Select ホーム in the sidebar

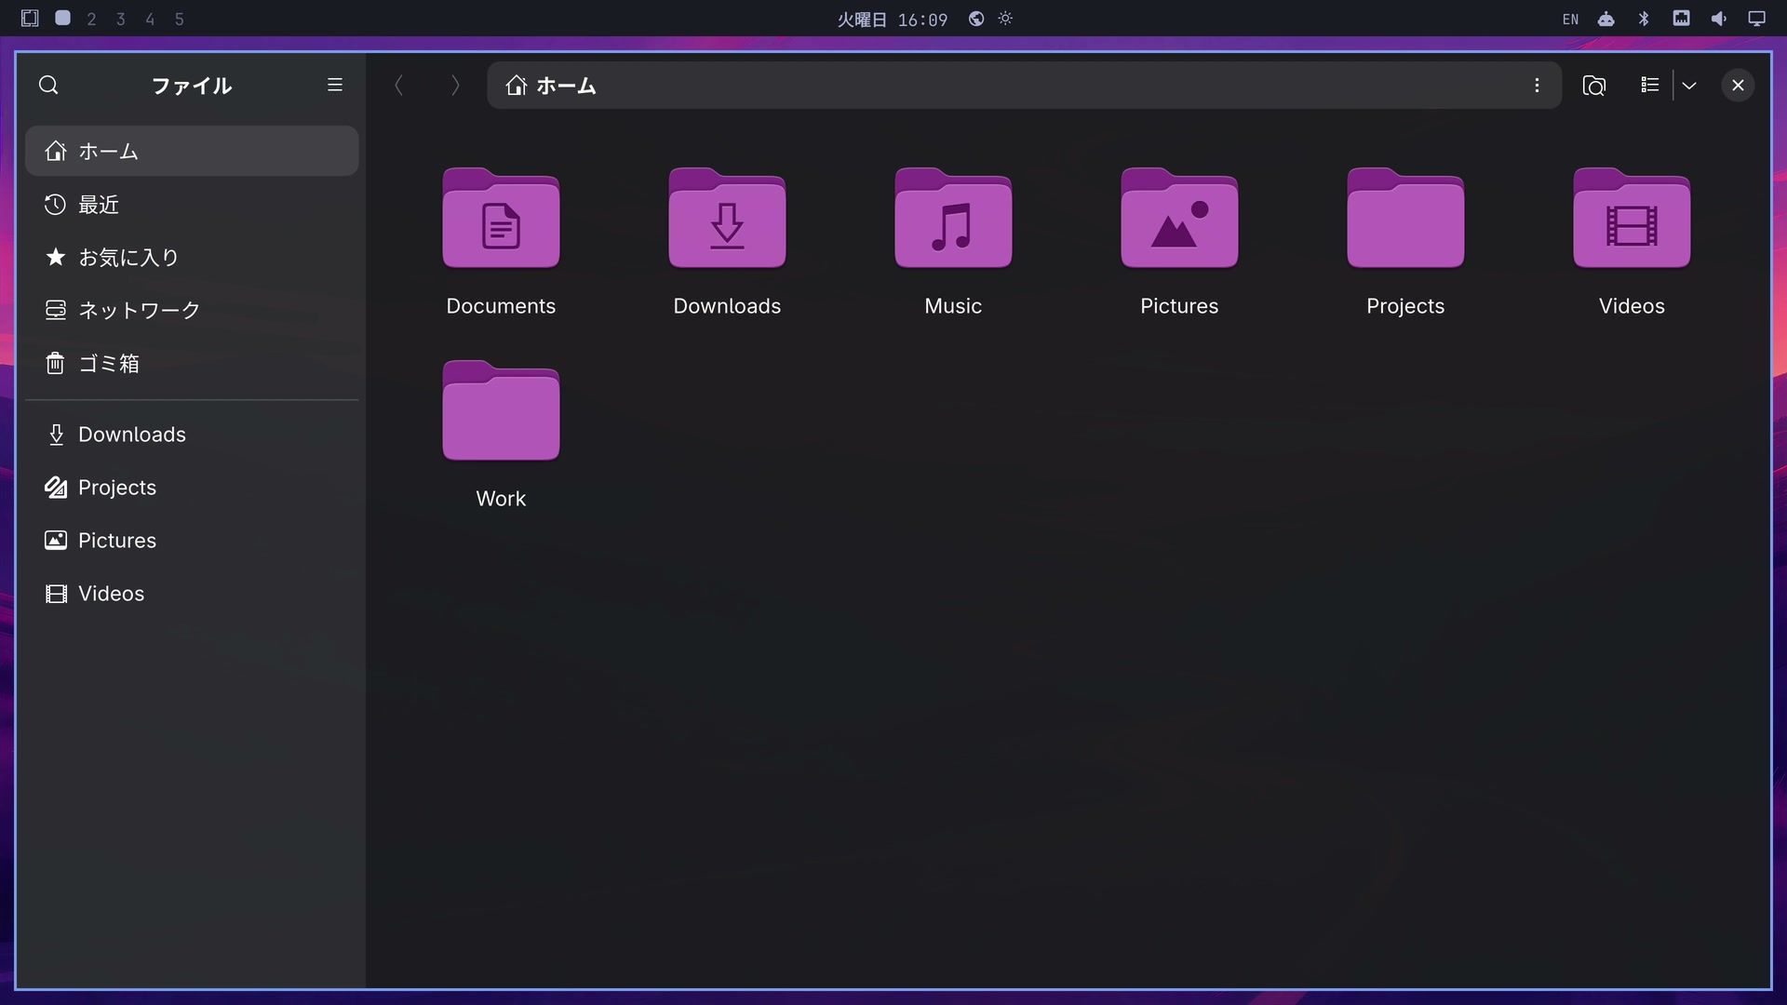pyautogui.click(x=192, y=151)
